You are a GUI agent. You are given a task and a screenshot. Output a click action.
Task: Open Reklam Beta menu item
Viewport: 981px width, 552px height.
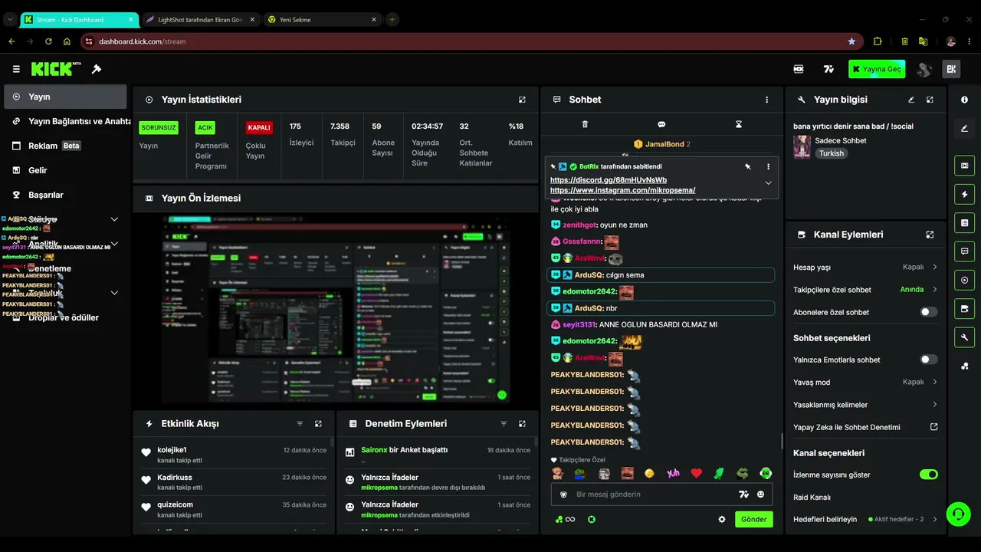pos(65,146)
